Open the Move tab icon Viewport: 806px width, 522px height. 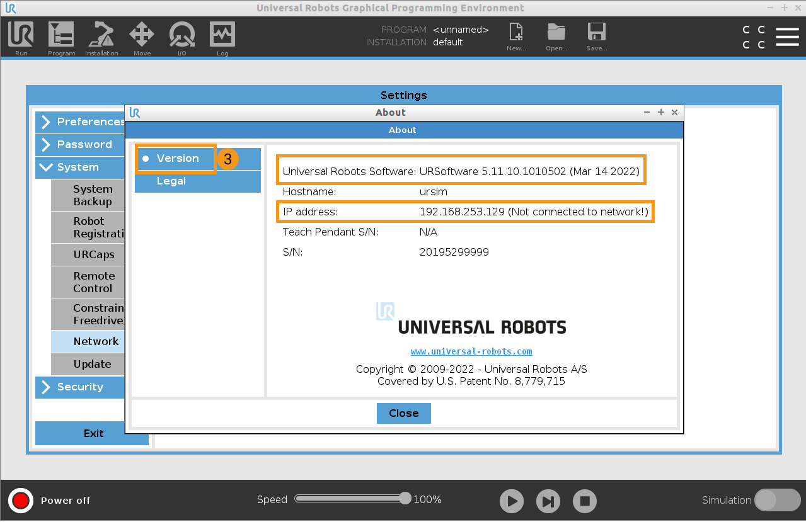tap(142, 35)
